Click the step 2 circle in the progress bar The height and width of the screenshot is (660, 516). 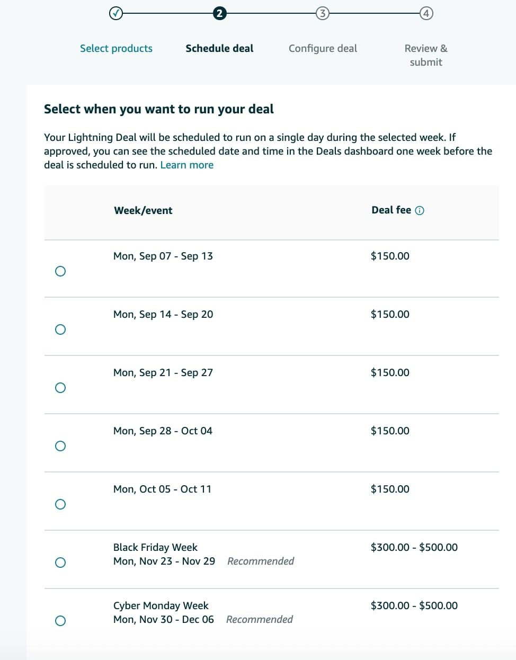(x=219, y=12)
